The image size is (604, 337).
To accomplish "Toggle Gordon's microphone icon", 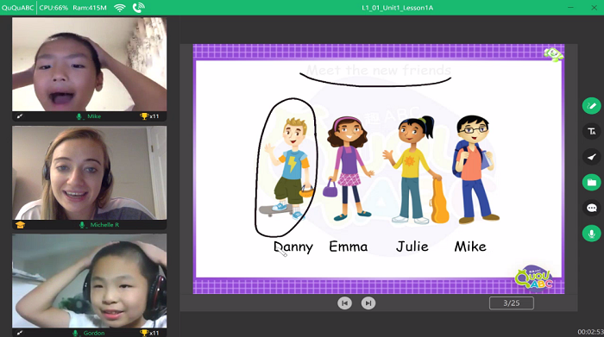I will [76, 333].
